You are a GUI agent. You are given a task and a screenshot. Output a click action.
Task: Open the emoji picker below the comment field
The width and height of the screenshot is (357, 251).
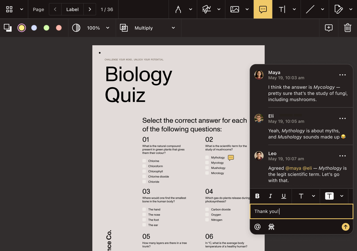pos(271,227)
